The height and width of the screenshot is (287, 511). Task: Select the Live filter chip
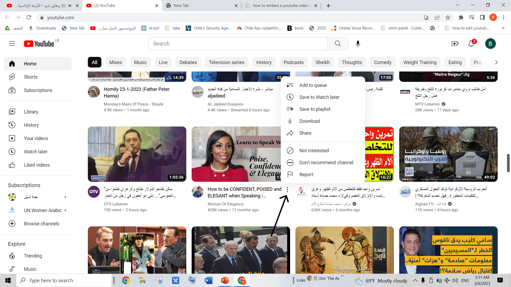(163, 62)
